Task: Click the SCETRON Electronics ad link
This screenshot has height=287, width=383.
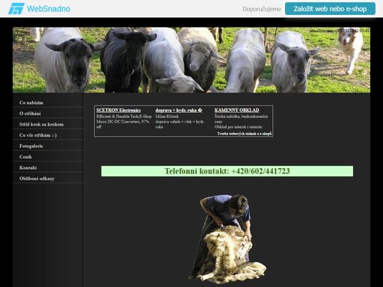Action: (x=118, y=110)
